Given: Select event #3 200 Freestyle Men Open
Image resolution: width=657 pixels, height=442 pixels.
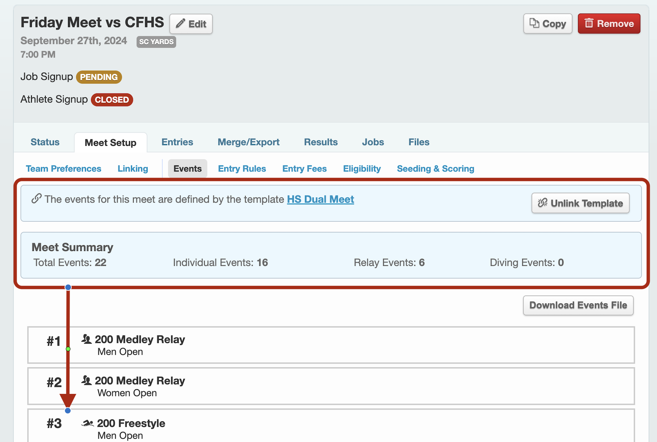Looking at the screenshot, I should (x=331, y=426).
